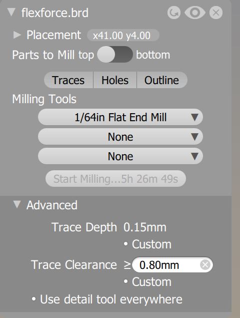The height and width of the screenshot is (318, 240).
Task: Select Custom under Trace Clearance
Action: point(147,282)
